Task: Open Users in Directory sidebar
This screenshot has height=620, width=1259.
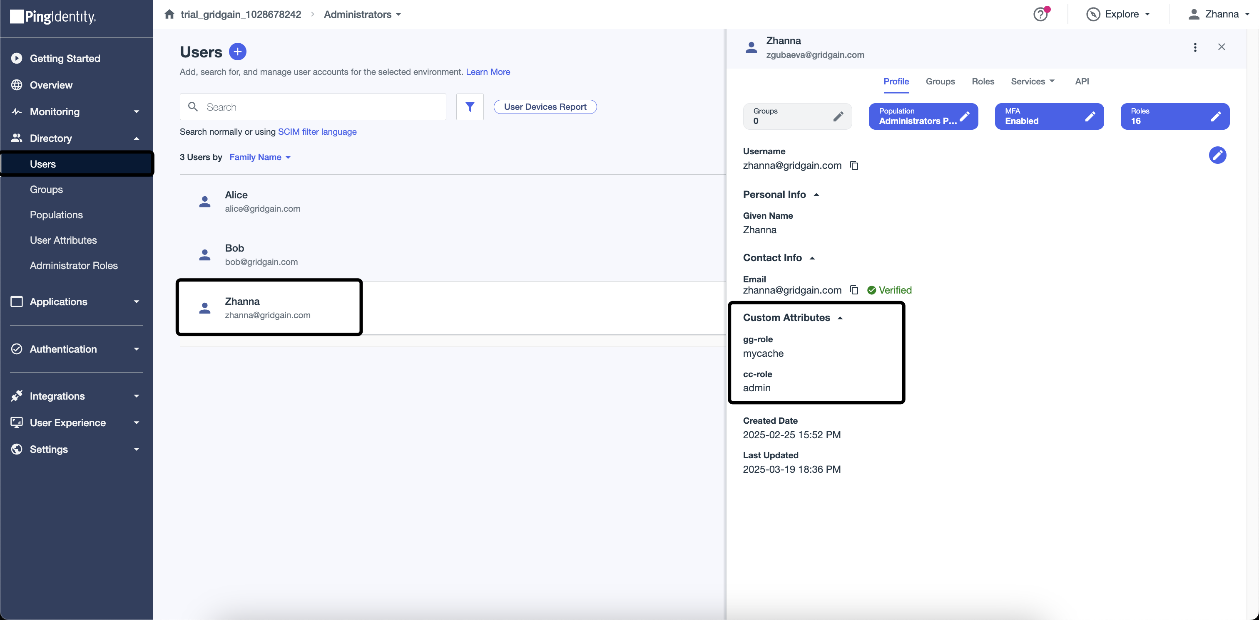Action: click(x=77, y=164)
